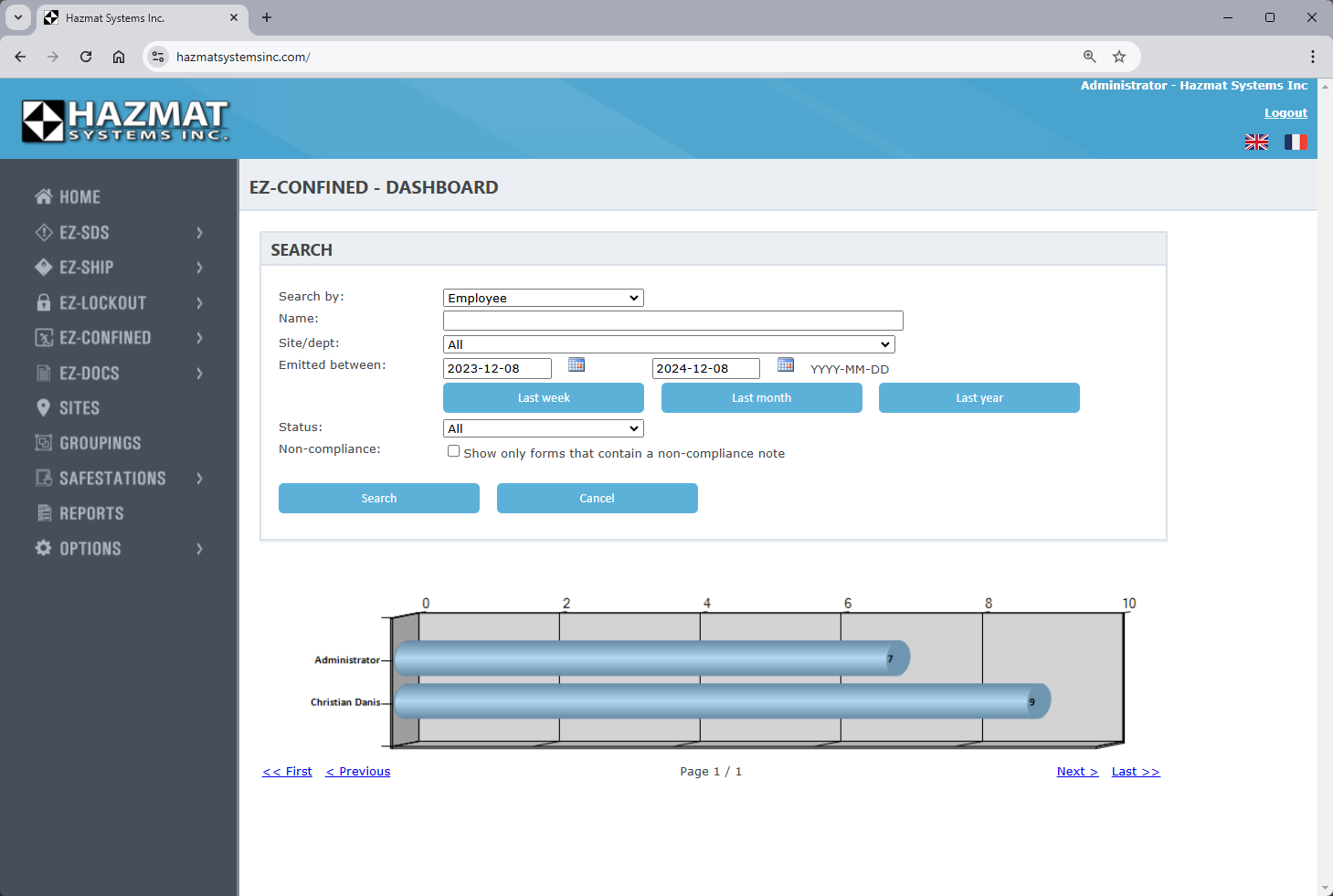Click the Reports sidebar icon
1333x896 pixels.
click(x=43, y=513)
